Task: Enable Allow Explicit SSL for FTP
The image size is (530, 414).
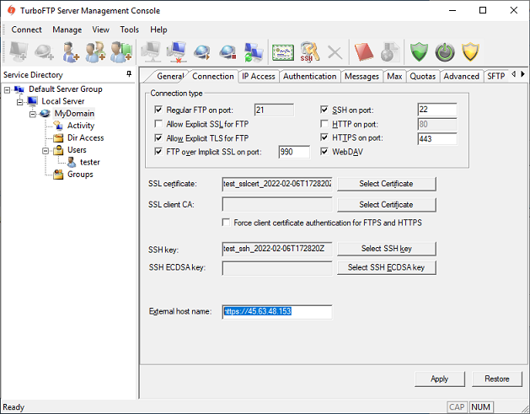Action: click(x=158, y=124)
